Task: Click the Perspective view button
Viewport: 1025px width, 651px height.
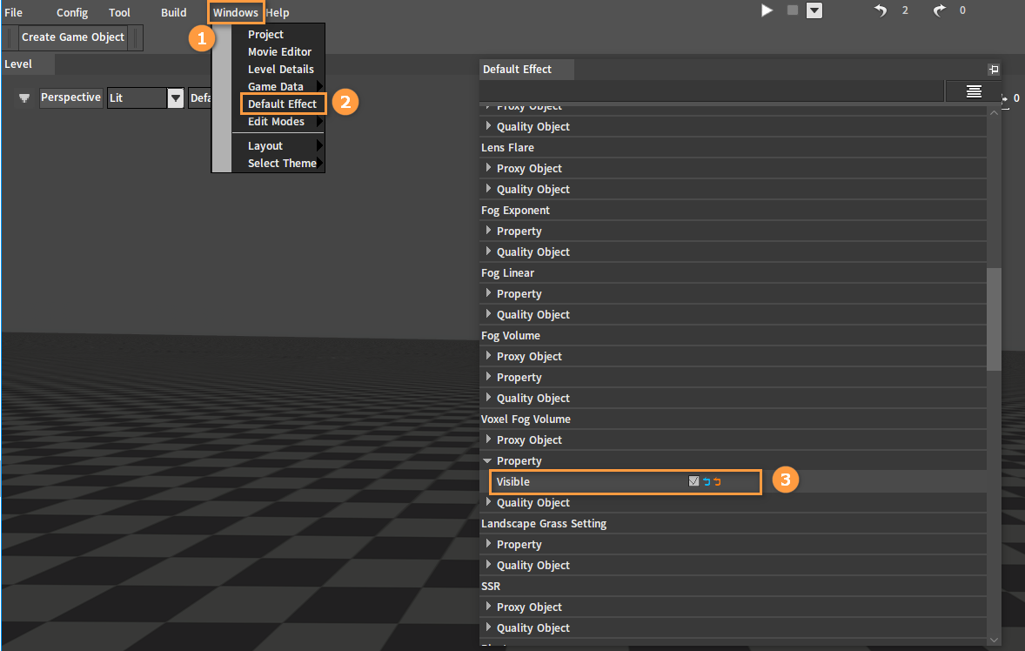Action: click(x=70, y=97)
